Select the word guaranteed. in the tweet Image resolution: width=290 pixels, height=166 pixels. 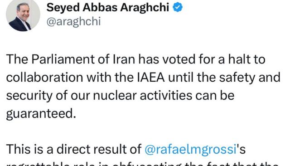41,114
